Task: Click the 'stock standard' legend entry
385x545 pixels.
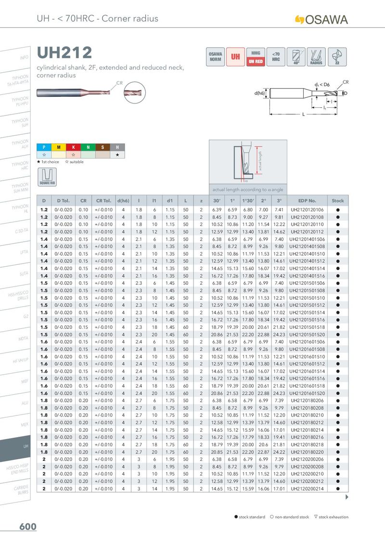Action: pos(250,517)
